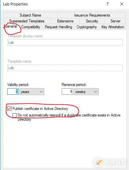
Task: Click the help question mark icon
Action: (107, 4)
